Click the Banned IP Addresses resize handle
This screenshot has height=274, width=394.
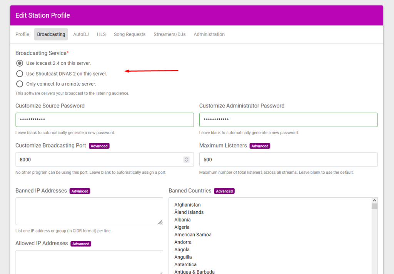[160, 222]
